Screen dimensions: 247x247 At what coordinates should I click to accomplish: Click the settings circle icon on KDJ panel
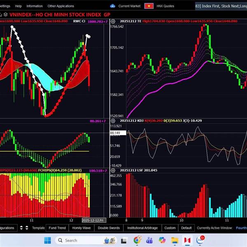tap(112, 120)
